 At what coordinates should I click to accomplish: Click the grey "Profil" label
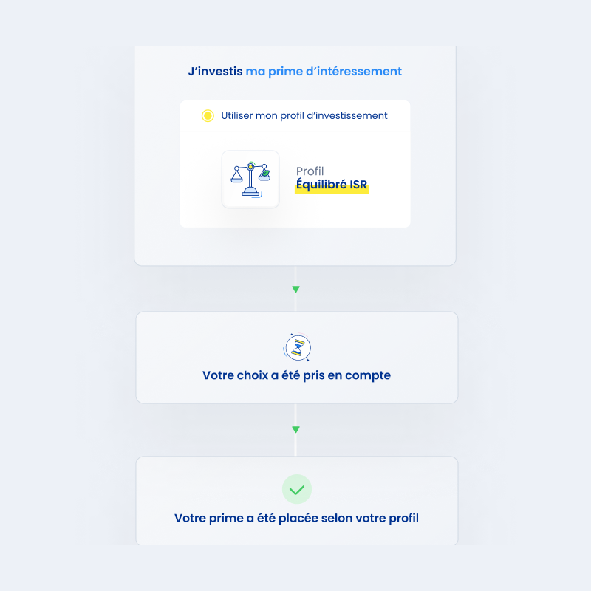tap(310, 171)
